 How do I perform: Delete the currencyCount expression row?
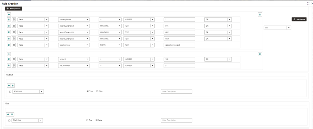tap(9, 20)
